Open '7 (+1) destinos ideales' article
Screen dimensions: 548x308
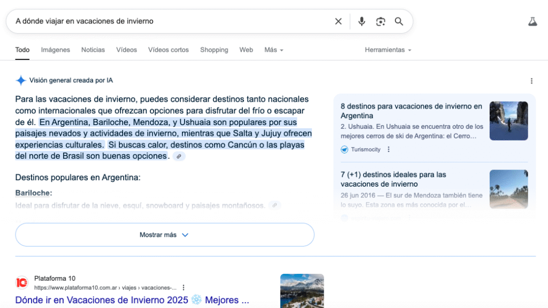(393, 179)
